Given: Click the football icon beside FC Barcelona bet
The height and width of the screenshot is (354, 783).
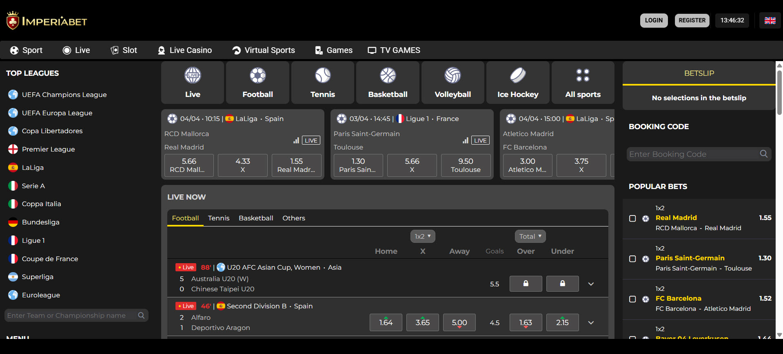Looking at the screenshot, I should (645, 299).
